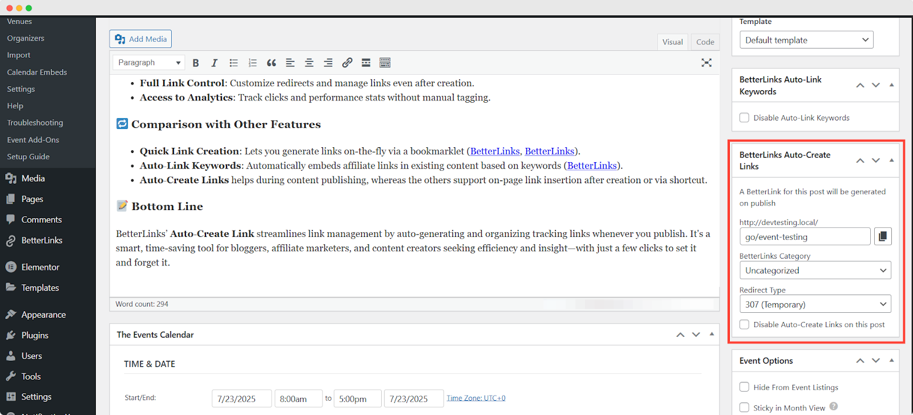
Task: Align text center
Action: click(x=309, y=63)
